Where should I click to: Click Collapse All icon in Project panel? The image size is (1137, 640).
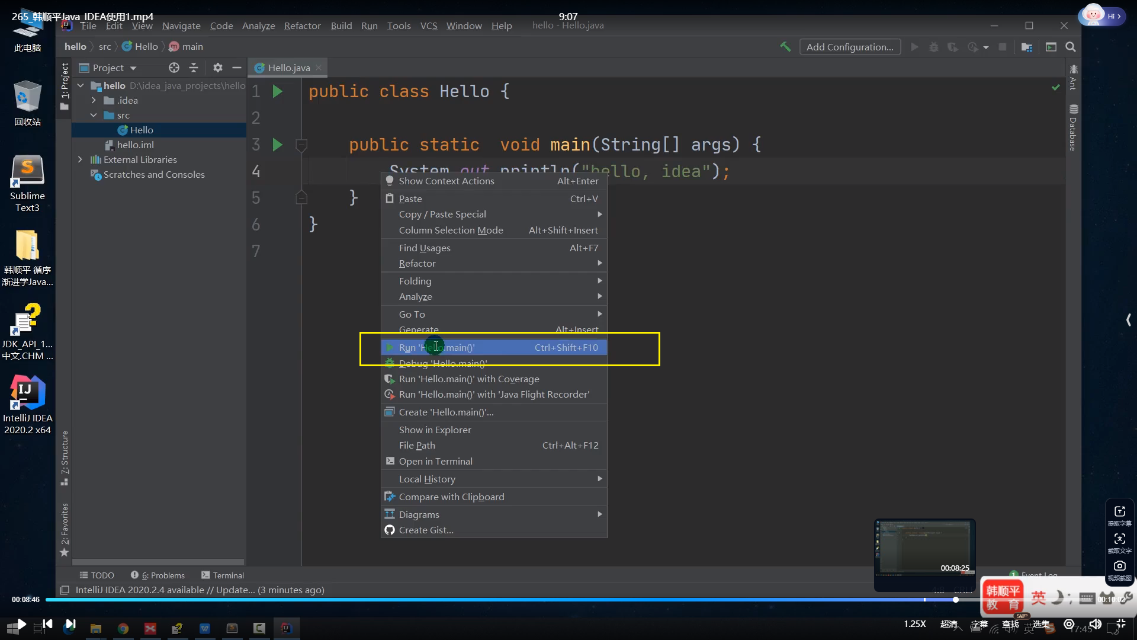194,68
